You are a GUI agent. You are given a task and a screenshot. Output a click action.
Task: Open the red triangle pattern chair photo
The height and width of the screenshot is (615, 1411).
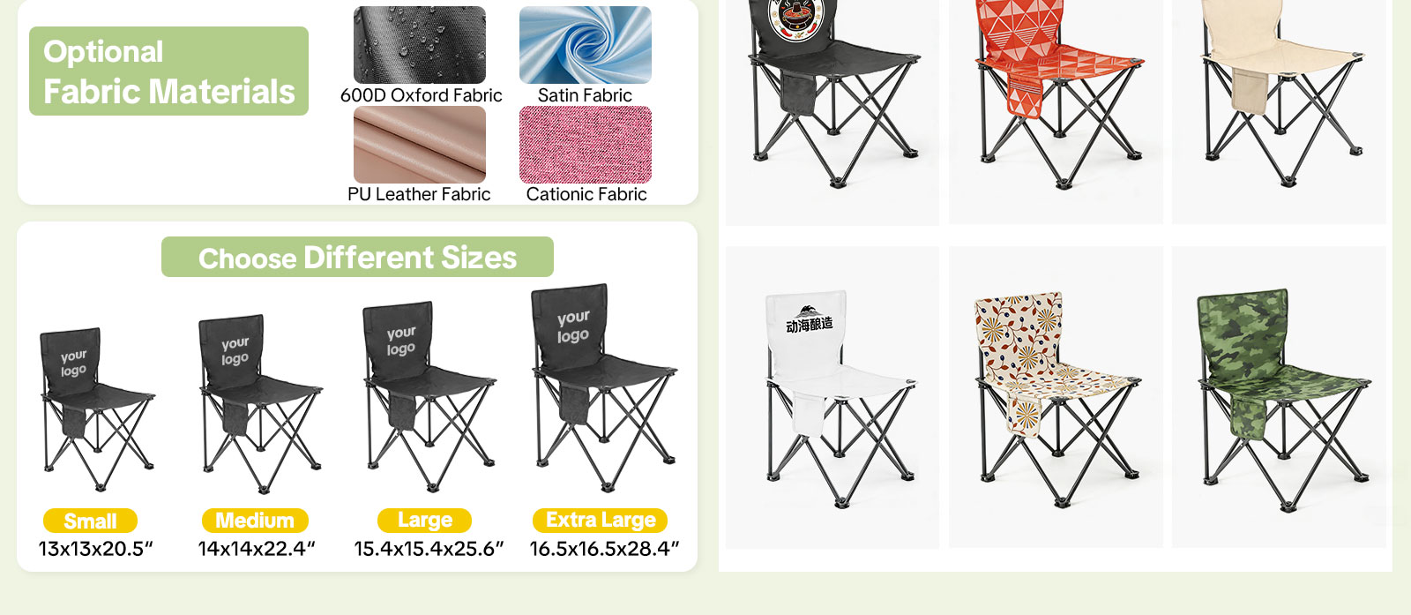point(1056,112)
